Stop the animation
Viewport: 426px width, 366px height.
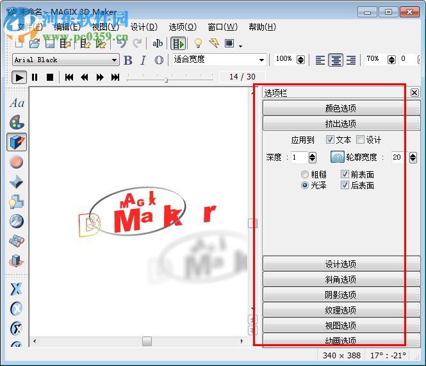pos(50,78)
